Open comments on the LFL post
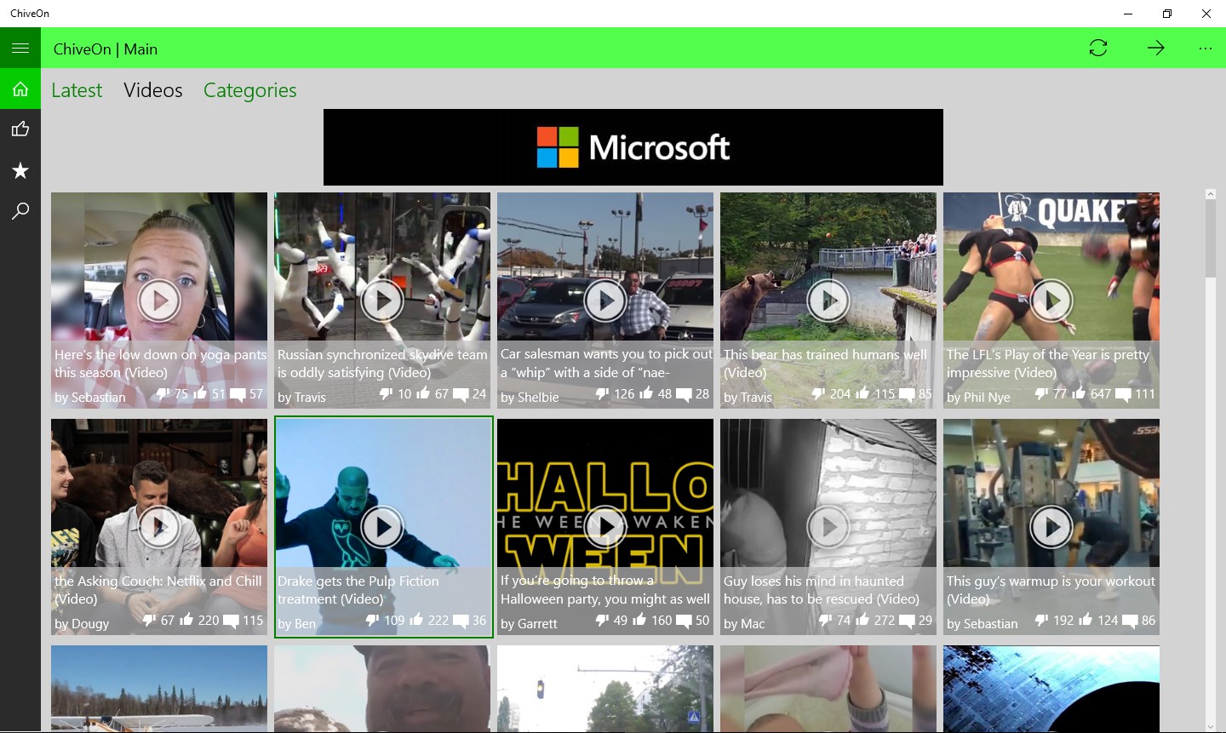 point(1123,394)
